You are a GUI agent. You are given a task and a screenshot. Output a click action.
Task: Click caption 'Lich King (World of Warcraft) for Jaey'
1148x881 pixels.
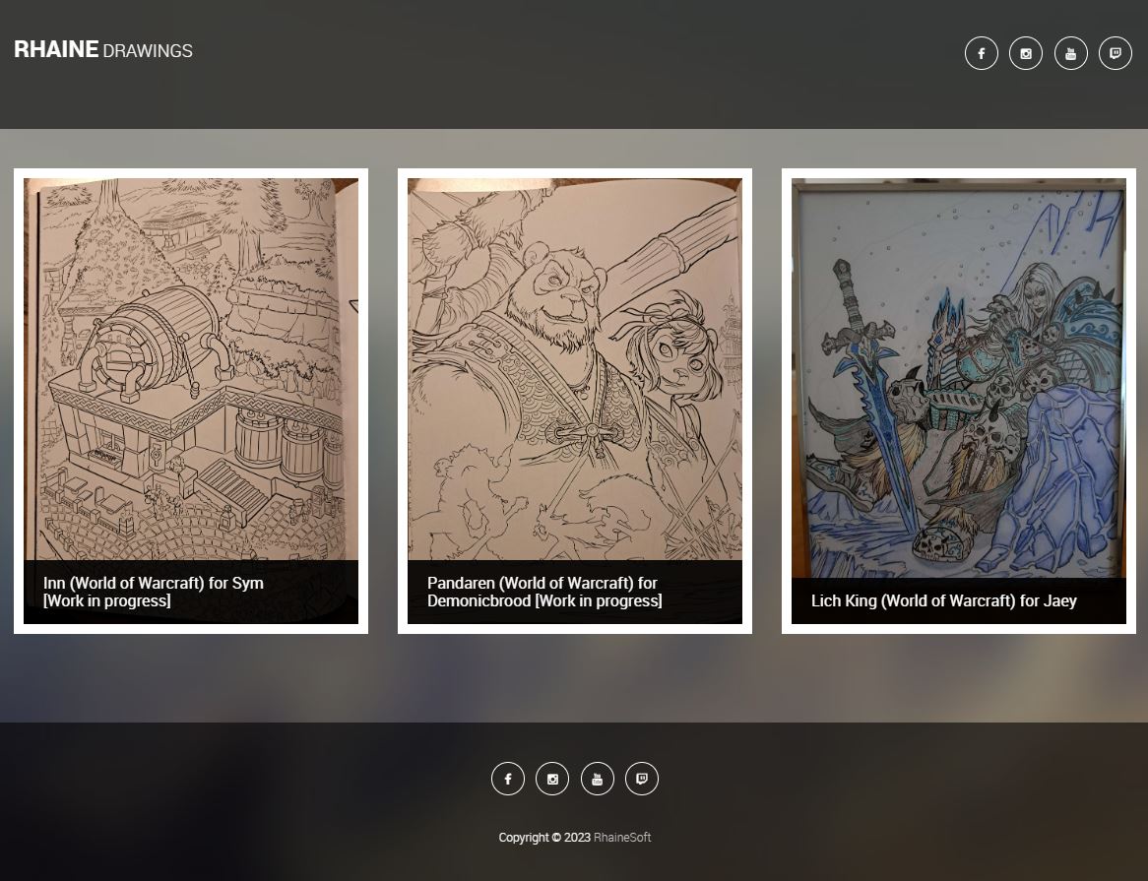(x=944, y=600)
